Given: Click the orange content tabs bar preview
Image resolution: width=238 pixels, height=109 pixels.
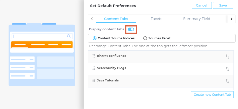Looking at the screenshot, I should 42,45.
